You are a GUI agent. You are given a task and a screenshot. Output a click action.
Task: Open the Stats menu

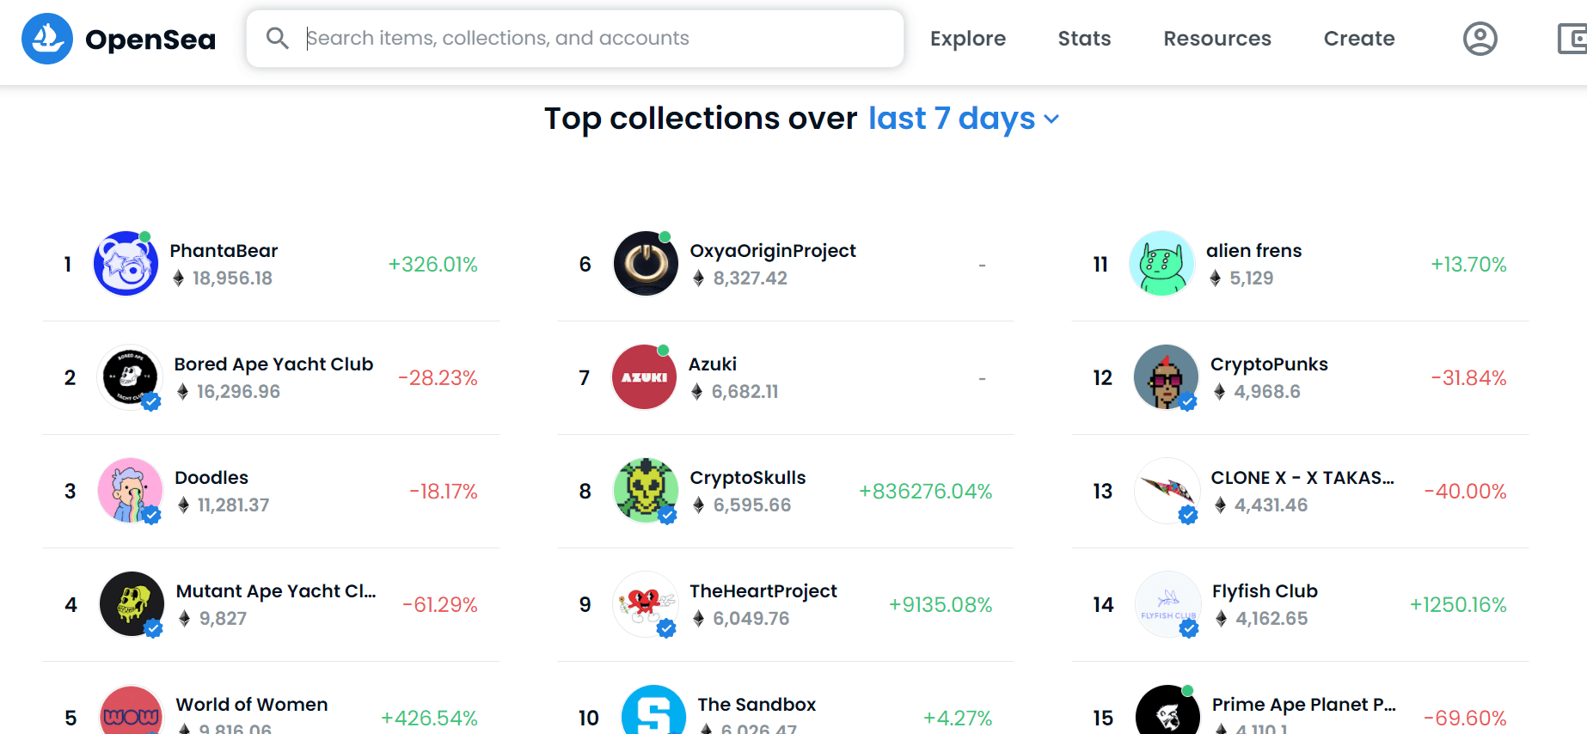point(1084,39)
